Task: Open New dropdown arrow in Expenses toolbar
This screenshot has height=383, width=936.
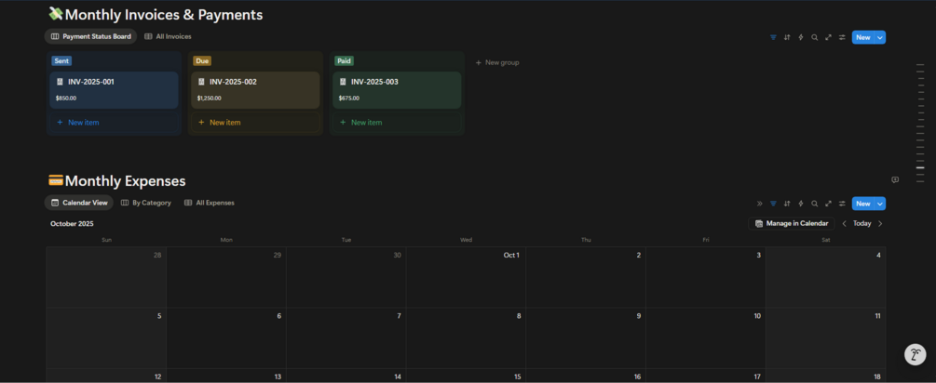Action: point(880,203)
